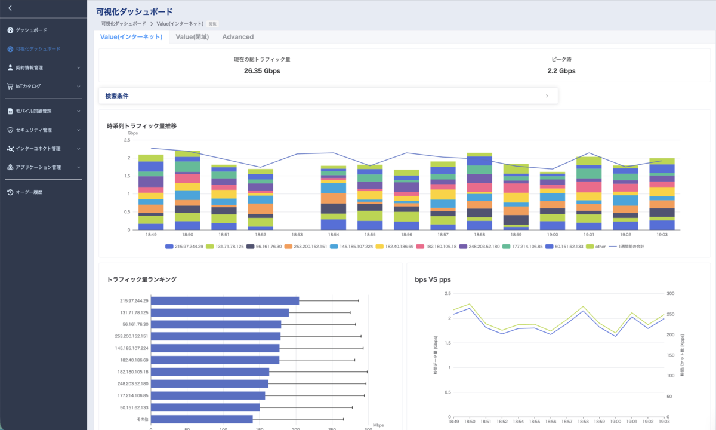Open the Advanced tab
This screenshot has width=716, height=430.
238,37
